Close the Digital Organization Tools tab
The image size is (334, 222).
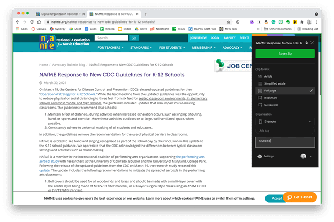point(83,14)
